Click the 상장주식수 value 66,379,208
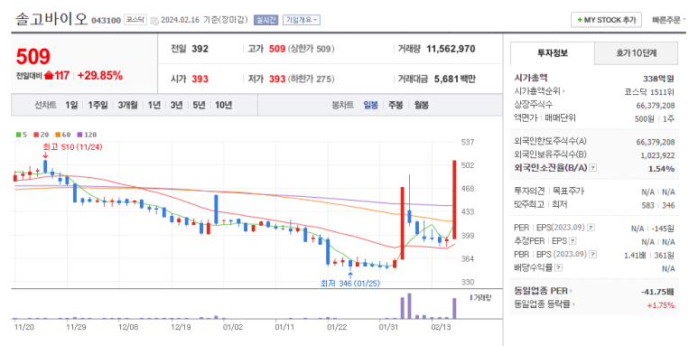The width and height of the screenshot is (698, 346). click(656, 106)
